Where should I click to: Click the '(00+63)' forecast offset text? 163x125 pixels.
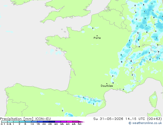coord(155,119)
